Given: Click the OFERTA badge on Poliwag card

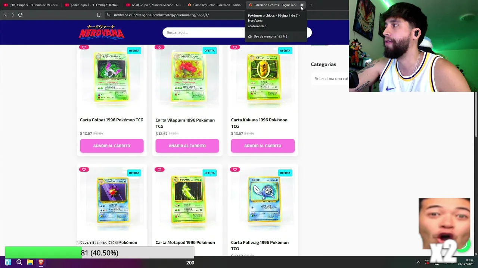Looking at the screenshot, I should coord(285,173).
